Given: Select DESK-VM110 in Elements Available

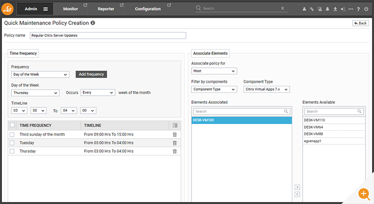Looking at the screenshot, I should coord(334,120).
